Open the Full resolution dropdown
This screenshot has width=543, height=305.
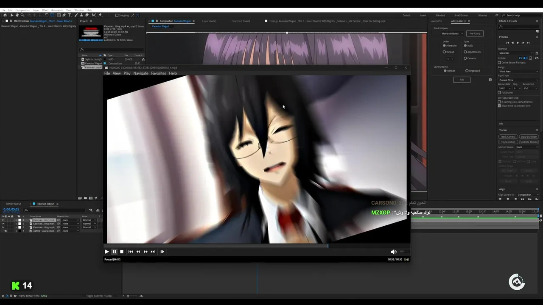tap(530, 89)
